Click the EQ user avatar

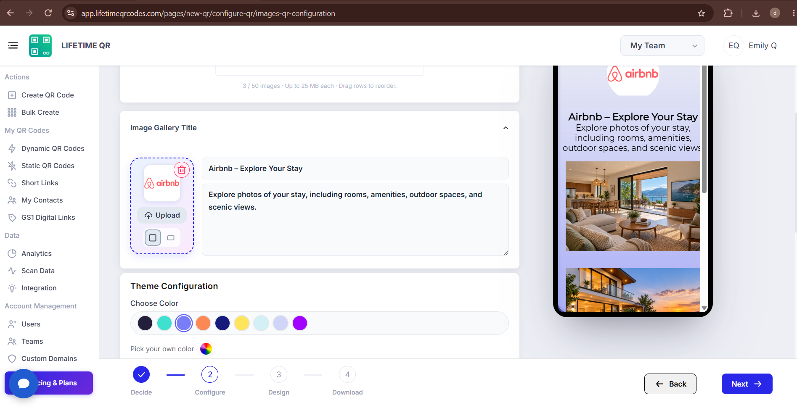coord(734,46)
